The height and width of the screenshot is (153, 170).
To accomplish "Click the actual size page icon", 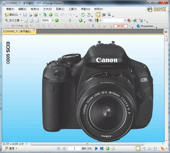I will [x=26, y=20].
